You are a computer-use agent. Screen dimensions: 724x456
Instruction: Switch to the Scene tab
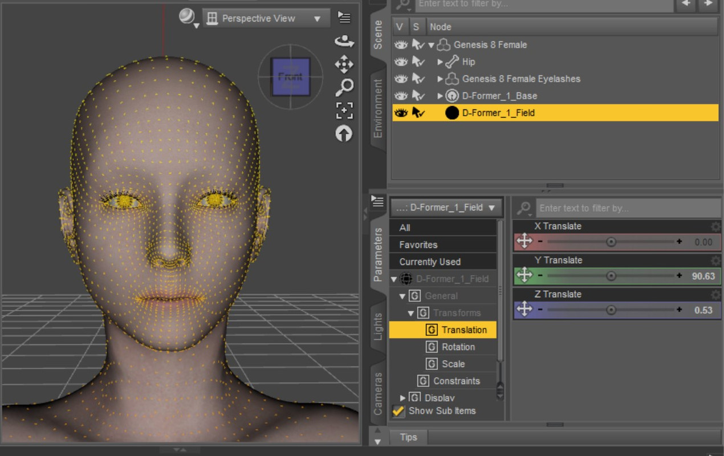[378, 35]
